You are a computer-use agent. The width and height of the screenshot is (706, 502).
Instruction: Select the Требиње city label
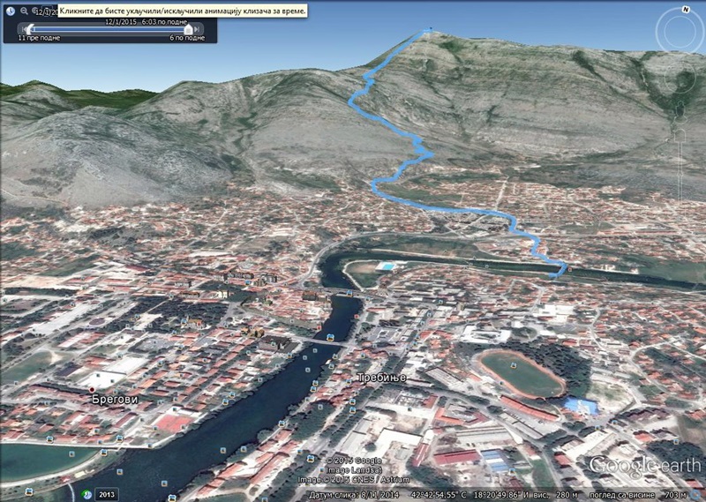click(x=380, y=378)
